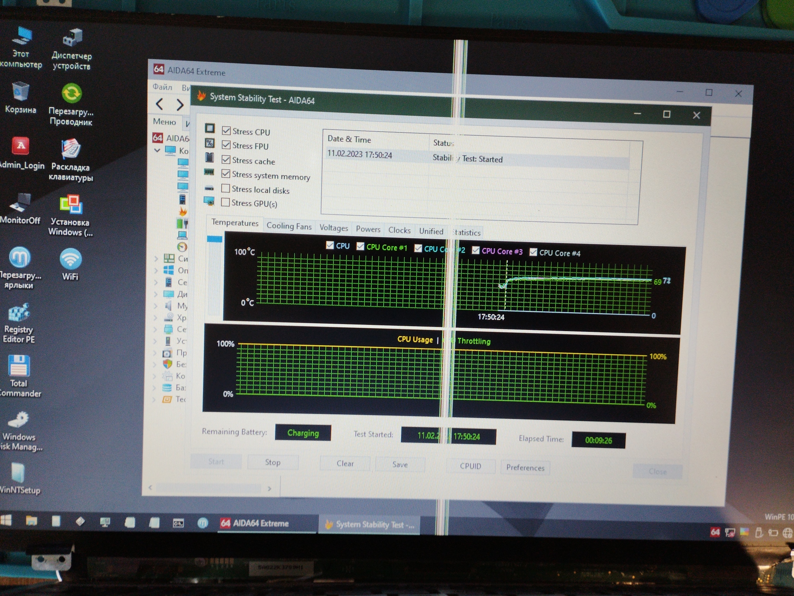
Task: Click System Stability Test taskbar button
Action: pyautogui.click(x=369, y=524)
